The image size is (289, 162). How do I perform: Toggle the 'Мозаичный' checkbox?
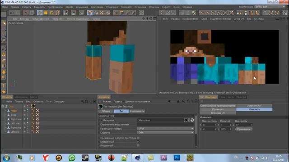pos(138,142)
